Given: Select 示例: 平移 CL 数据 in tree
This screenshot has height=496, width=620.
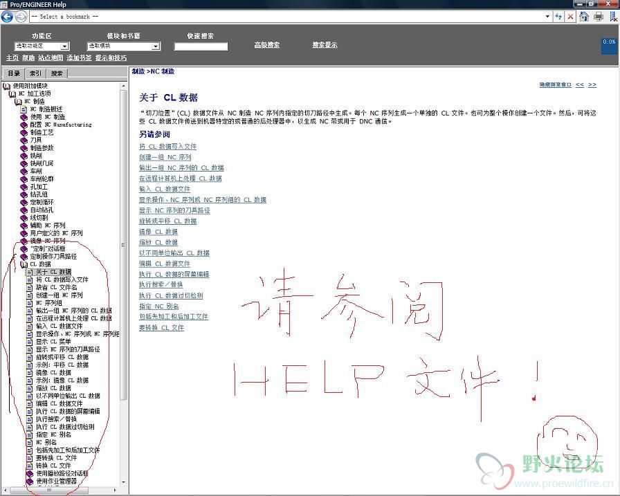Looking at the screenshot, I should pyautogui.click(x=62, y=365).
